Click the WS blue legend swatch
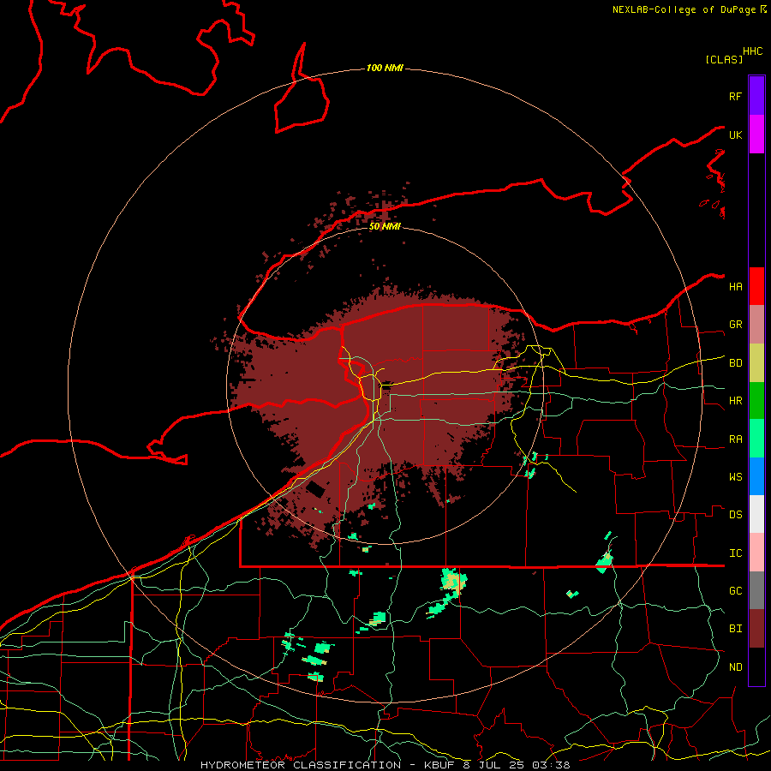Viewport: 771px width, 771px height. click(x=756, y=476)
